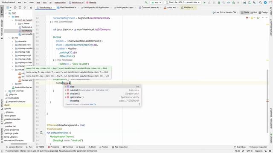Select the Design editor view mode
This screenshot has height=153, width=273.
[x=263, y=12]
